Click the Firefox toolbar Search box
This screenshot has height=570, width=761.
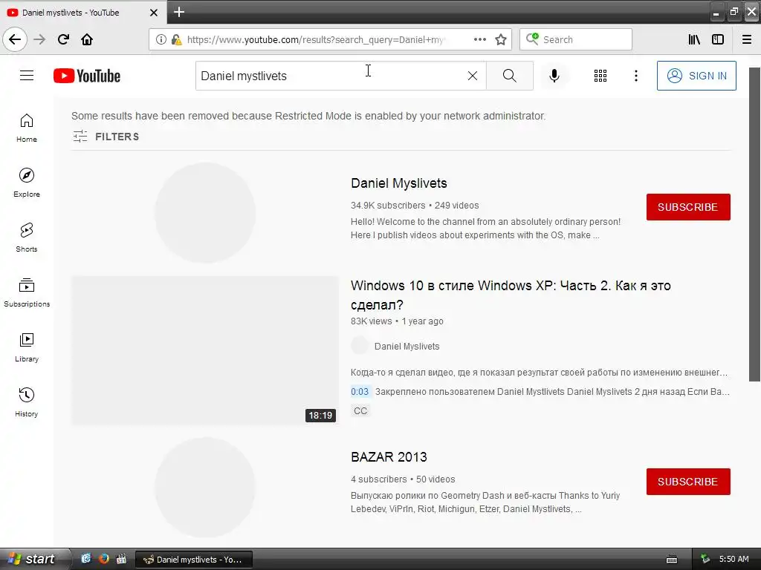pos(576,39)
